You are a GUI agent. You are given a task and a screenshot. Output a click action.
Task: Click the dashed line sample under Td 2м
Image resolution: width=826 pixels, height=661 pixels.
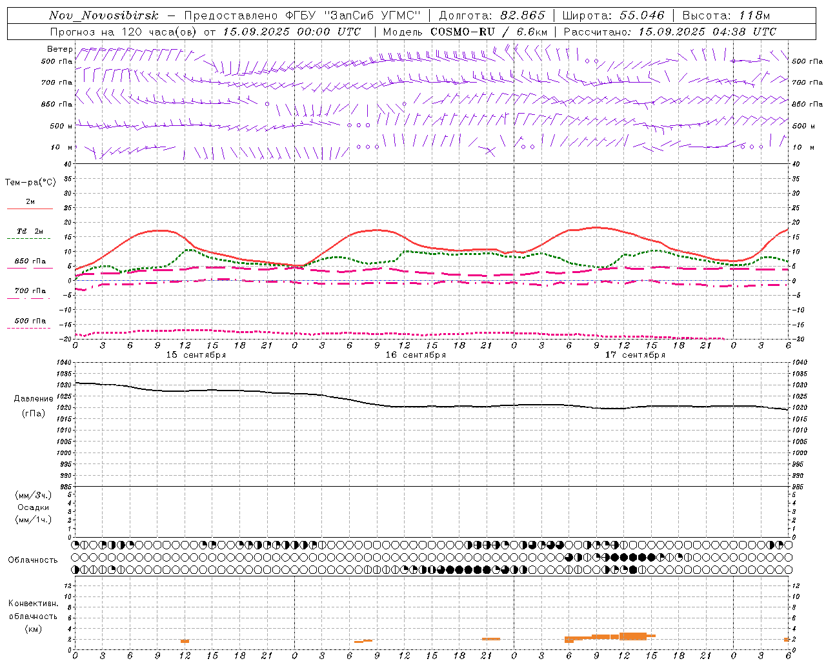28,239
